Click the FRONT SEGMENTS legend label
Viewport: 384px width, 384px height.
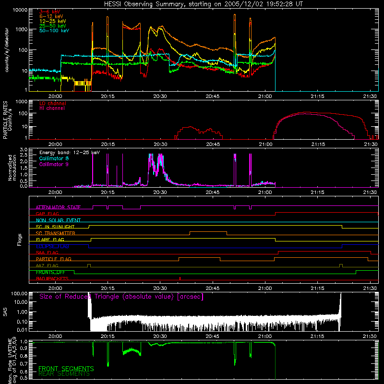pos(66,369)
